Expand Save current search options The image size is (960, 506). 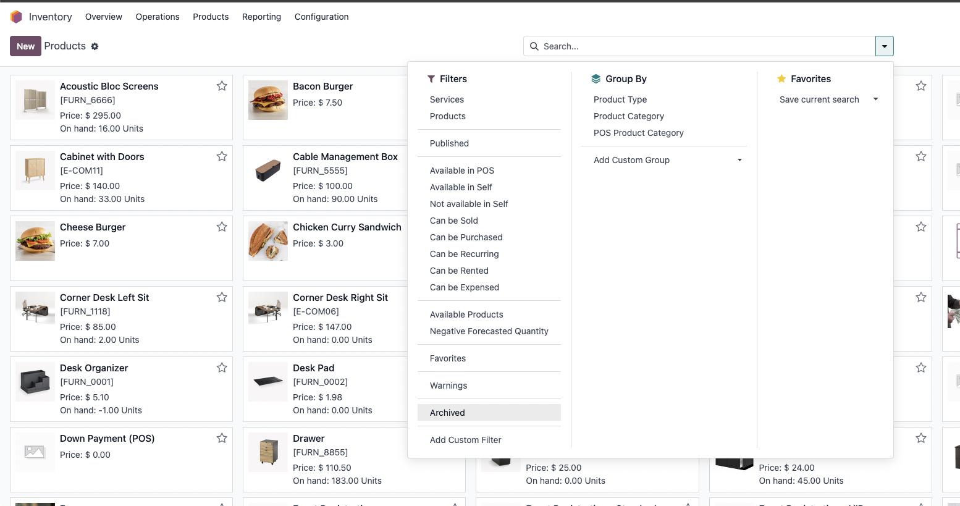(x=875, y=99)
